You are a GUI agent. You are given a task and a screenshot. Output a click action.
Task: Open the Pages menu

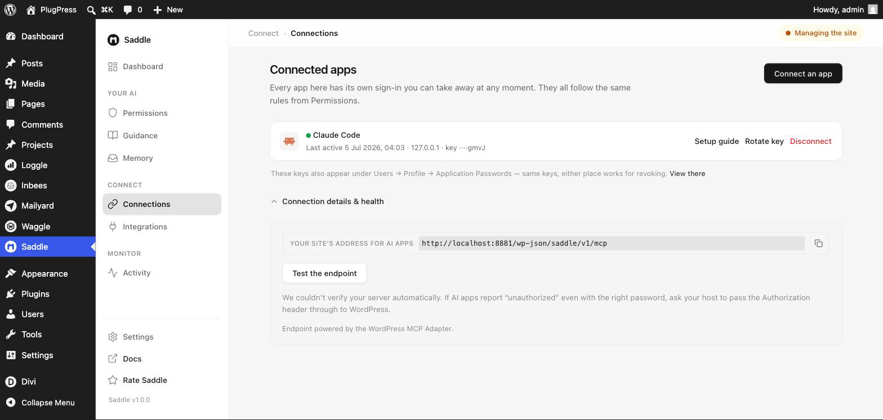pos(48,104)
